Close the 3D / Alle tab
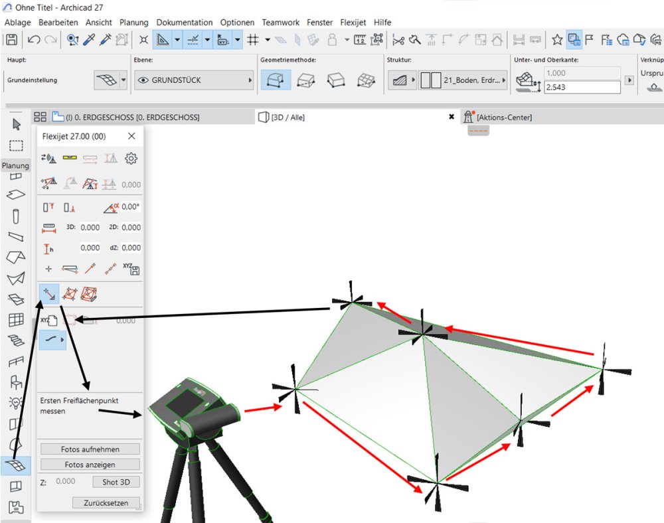The height and width of the screenshot is (523, 664). pyautogui.click(x=452, y=117)
